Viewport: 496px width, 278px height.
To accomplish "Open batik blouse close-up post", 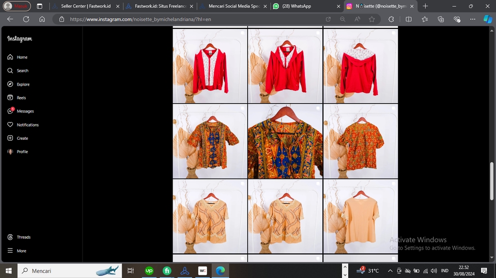I will (285, 141).
